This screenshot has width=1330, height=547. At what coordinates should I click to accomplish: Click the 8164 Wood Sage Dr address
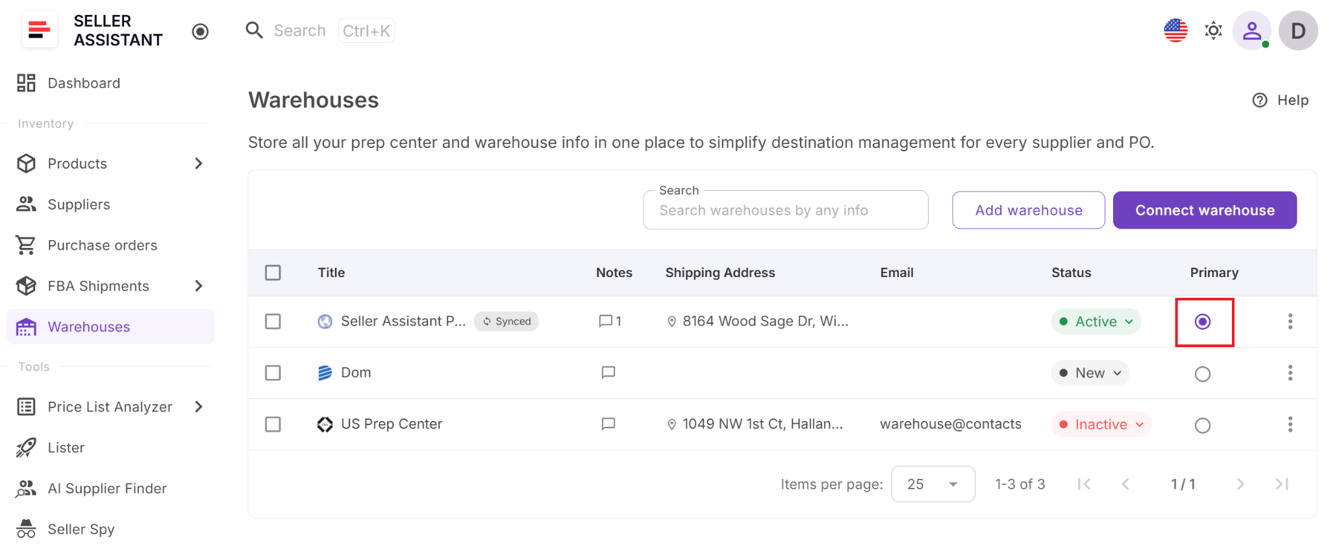coord(758,321)
